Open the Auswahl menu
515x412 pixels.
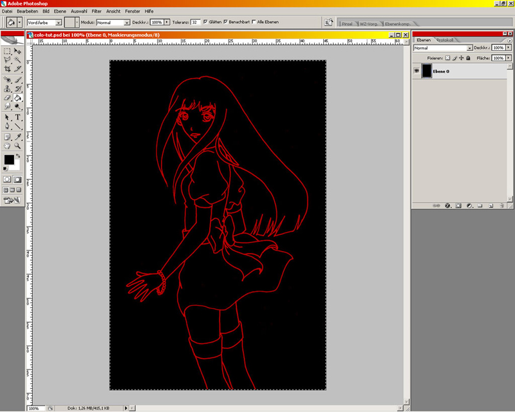coord(79,11)
